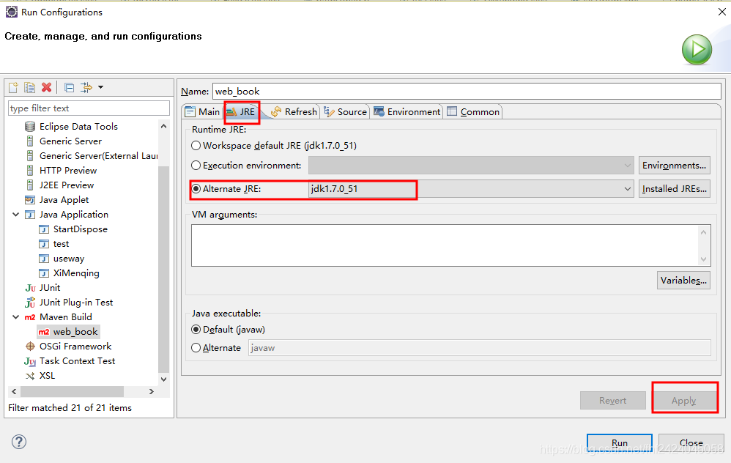
Task: Click the Java Applet icon
Action: tap(30, 200)
